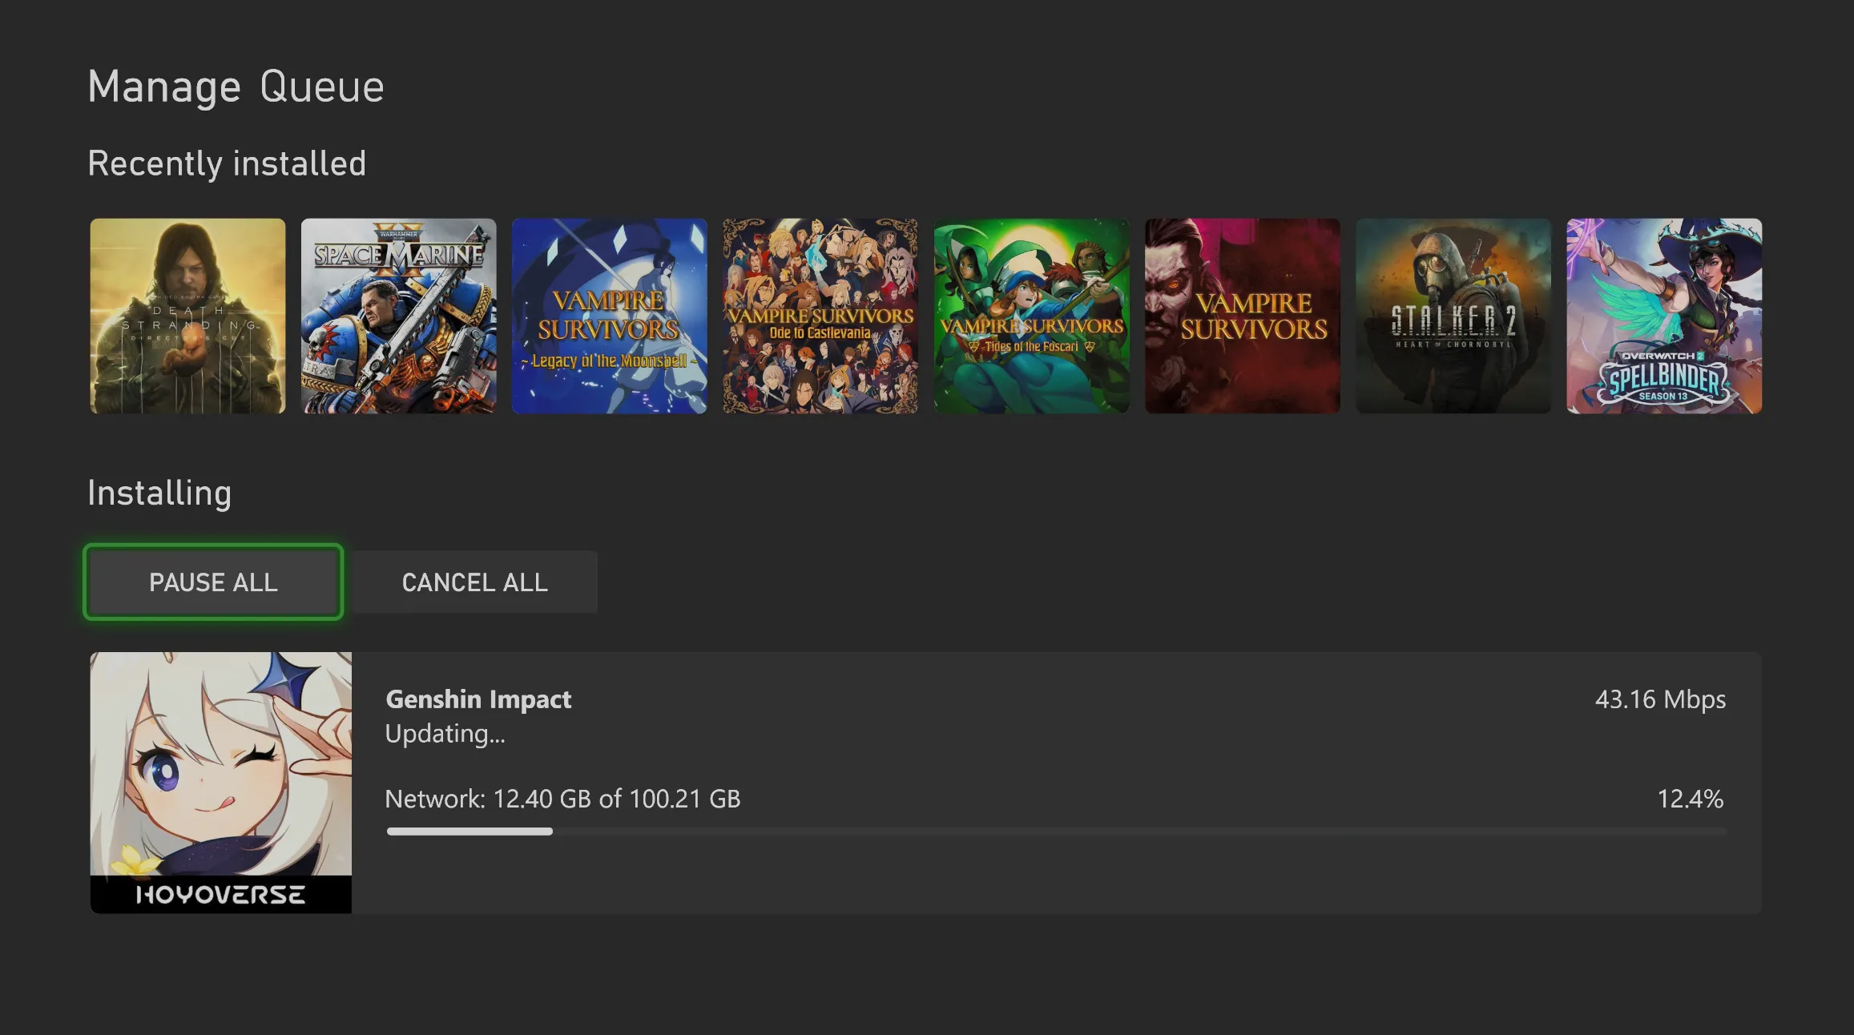1854x1035 pixels.
Task: Open the S.T.A.L.K.E.R. 2 tile
Action: 1453,316
